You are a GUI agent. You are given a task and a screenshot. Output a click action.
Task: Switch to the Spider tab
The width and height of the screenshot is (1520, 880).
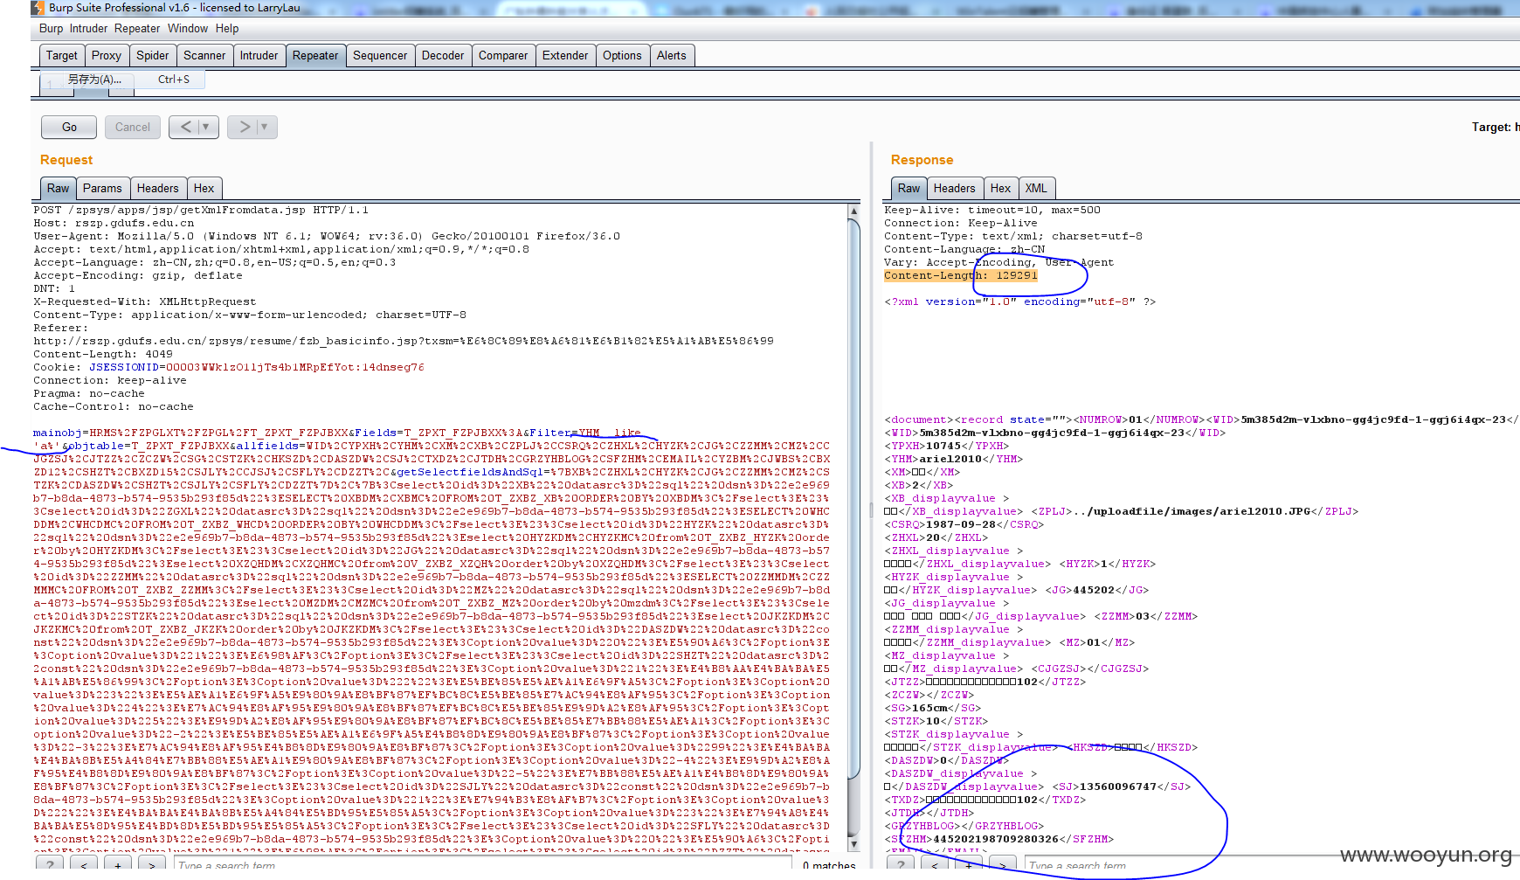(153, 55)
